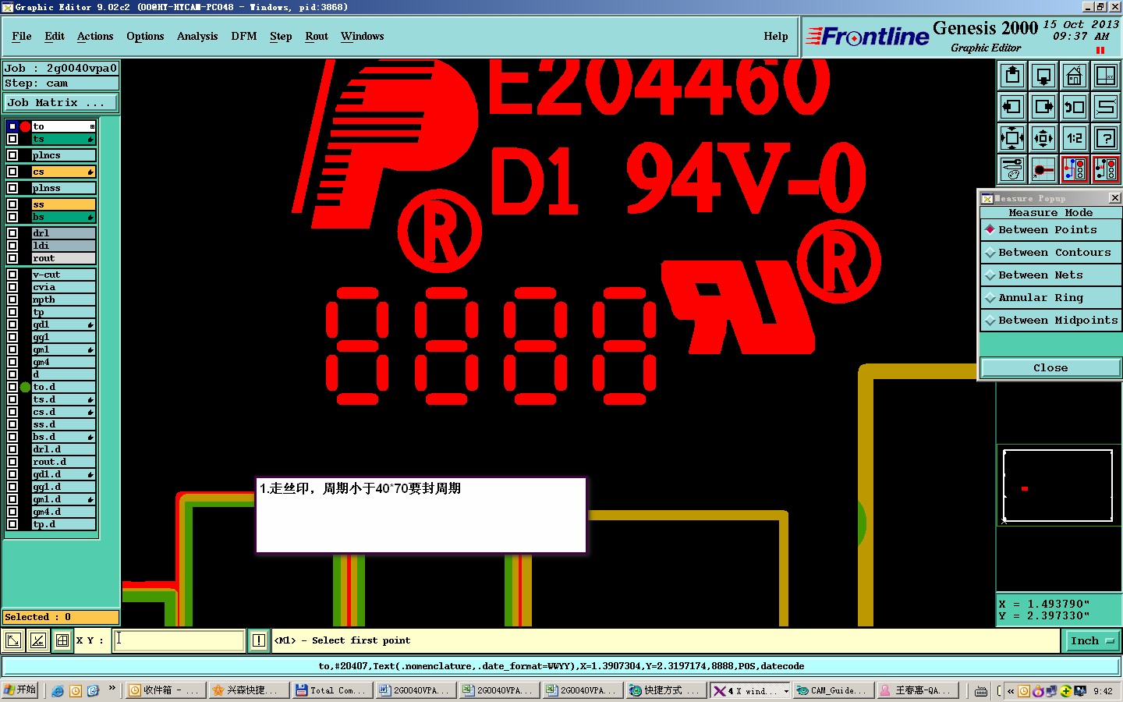Open the Inch units dropdown
The width and height of the screenshot is (1123, 702).
click(x=1092, y=640)
